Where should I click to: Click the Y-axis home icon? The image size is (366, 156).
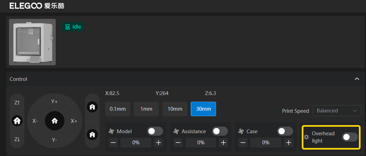[92, 134]
